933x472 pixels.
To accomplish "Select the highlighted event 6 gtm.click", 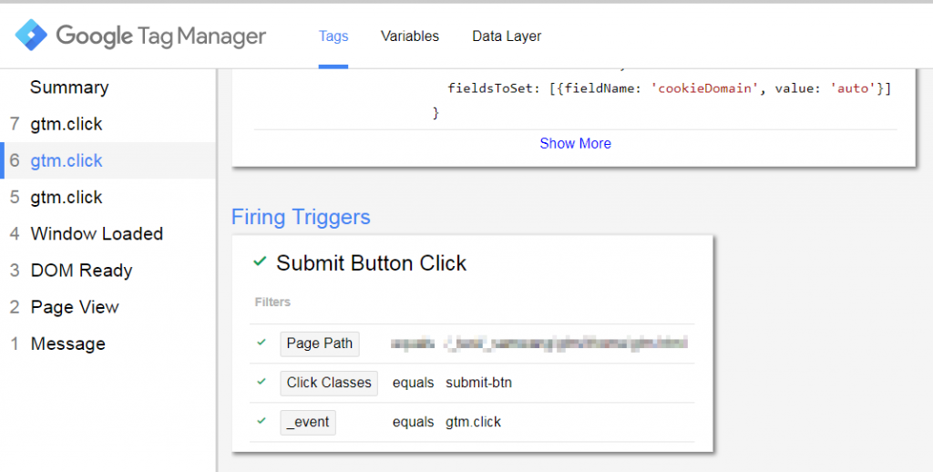I will coord(67,160).
